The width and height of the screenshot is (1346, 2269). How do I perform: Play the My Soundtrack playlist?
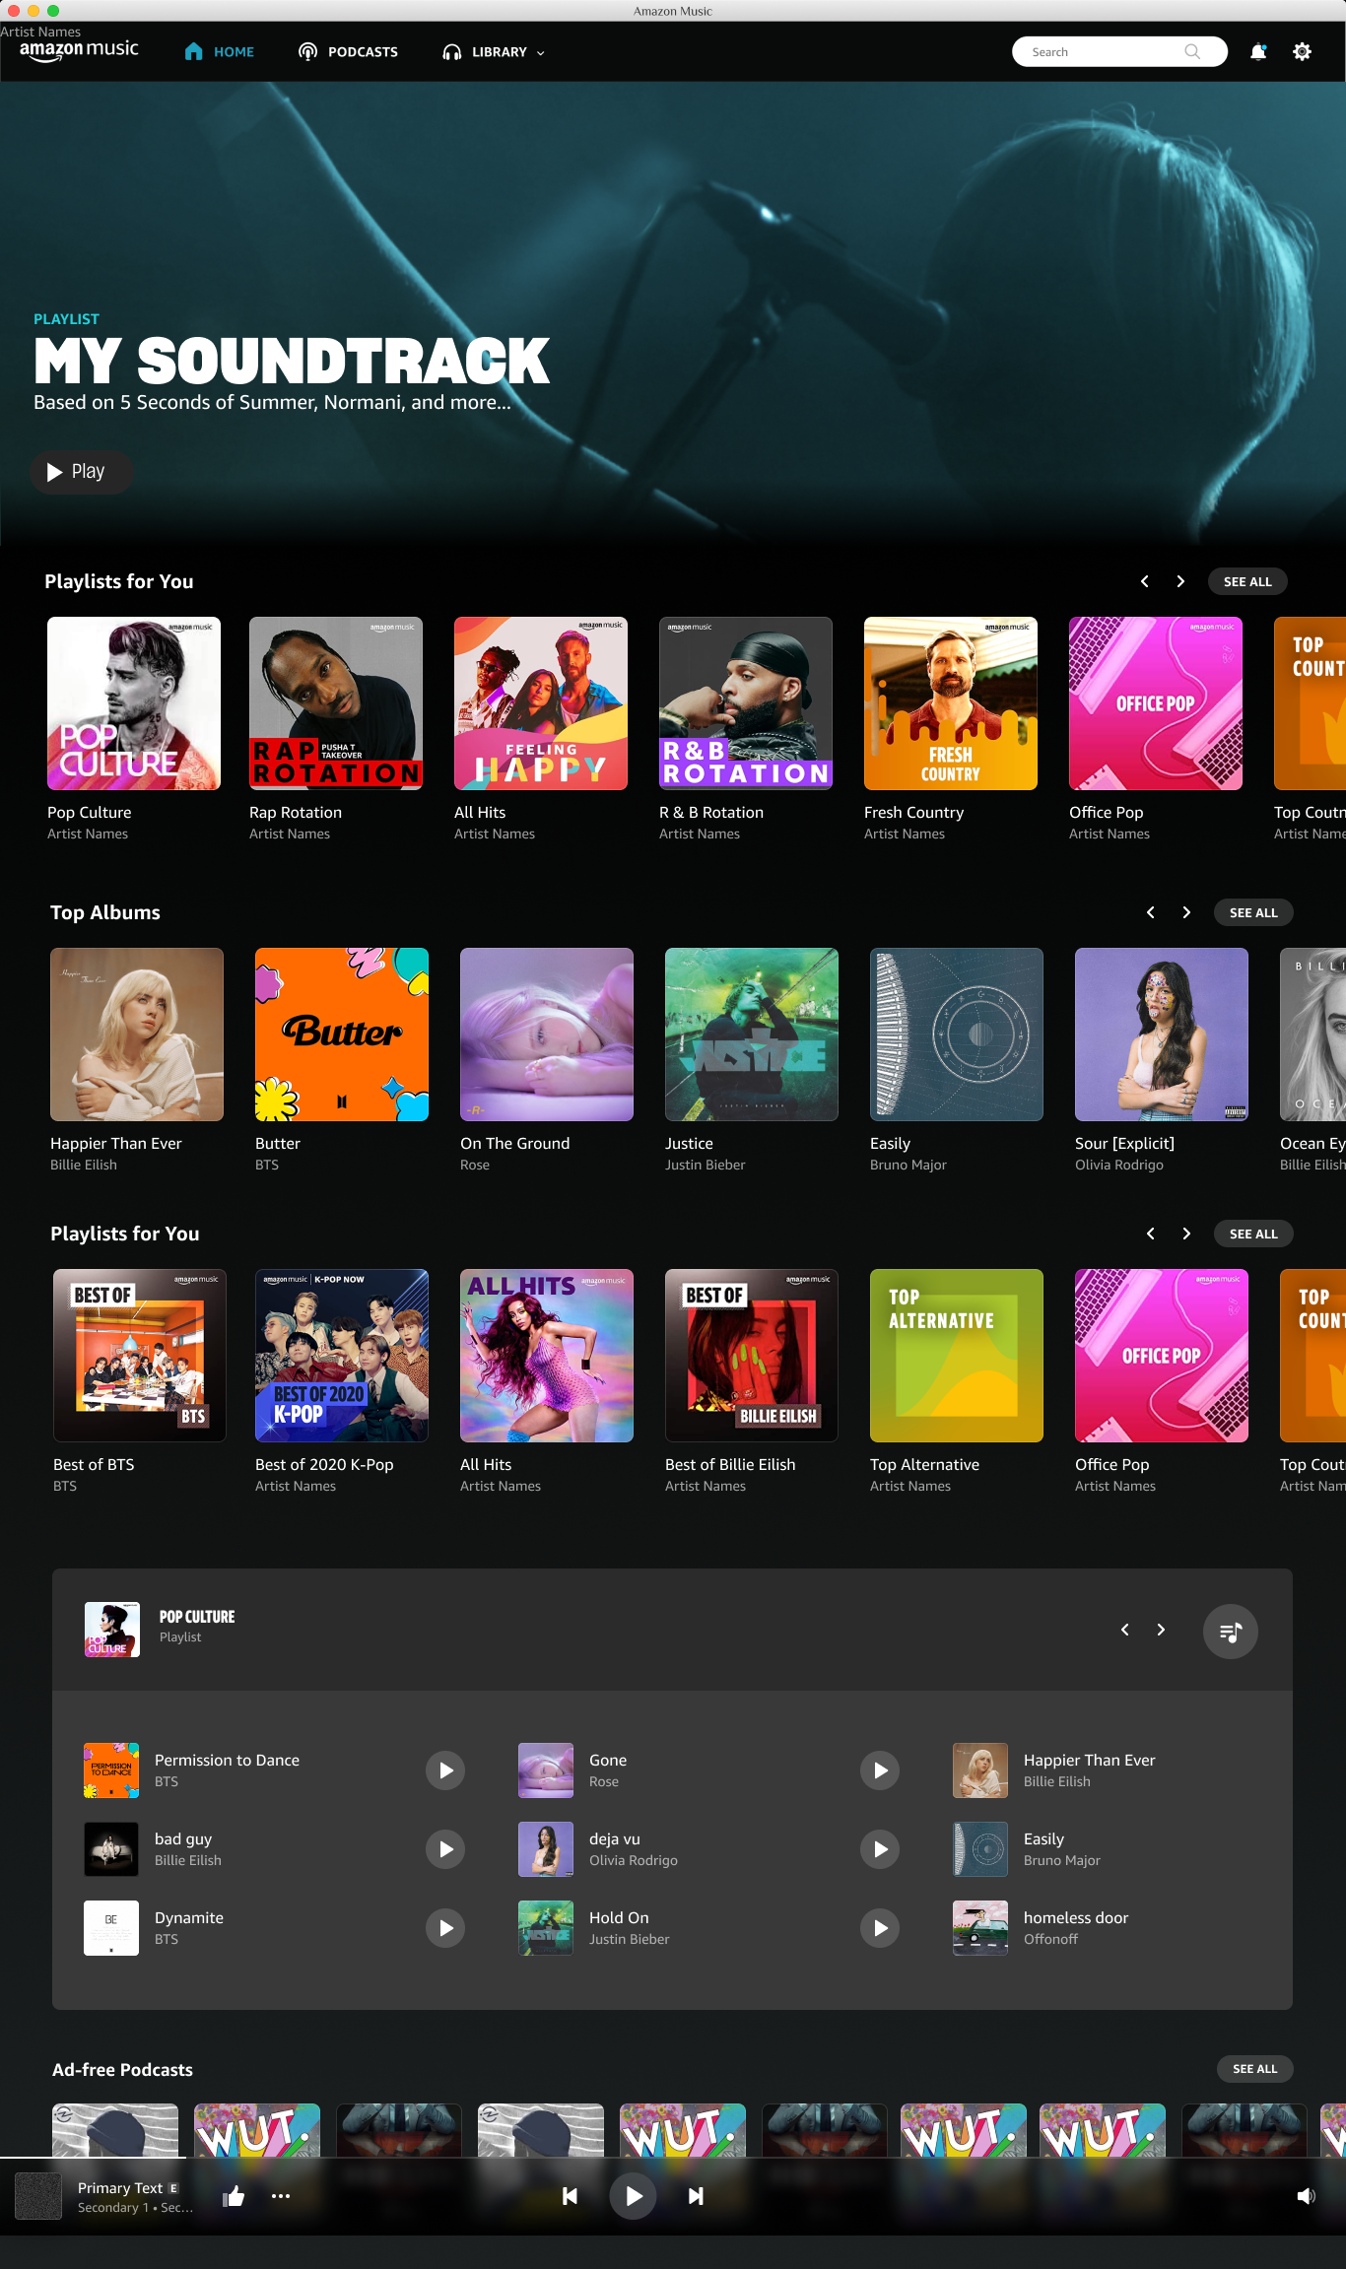pyautogui.click(x=81, y=472)
